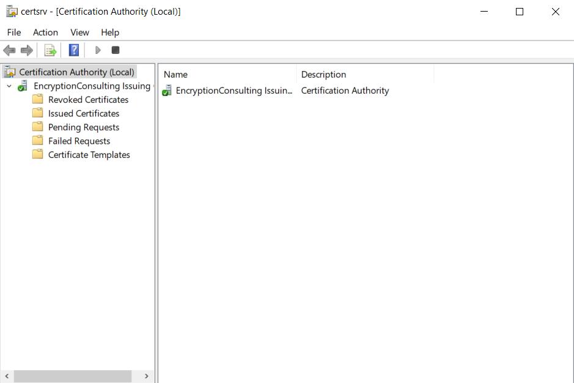Click the Revoked Certificates folder icon

coord(38,99)
